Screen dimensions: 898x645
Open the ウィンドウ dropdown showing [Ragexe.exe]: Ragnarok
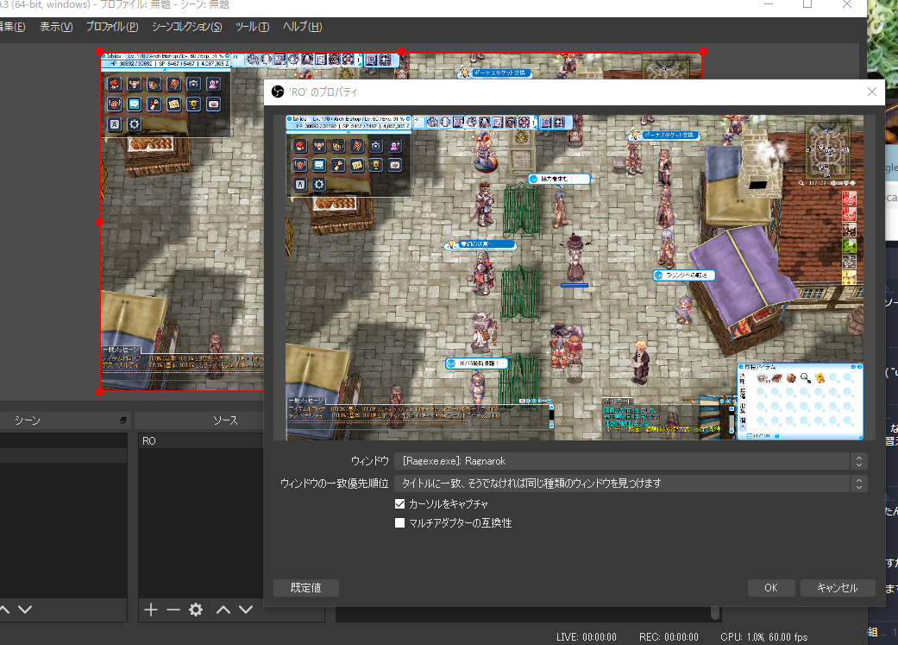click(631, 461)
